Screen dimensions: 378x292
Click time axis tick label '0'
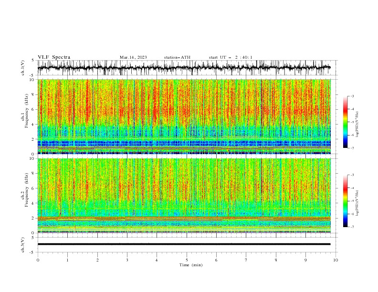coord(38,260)
